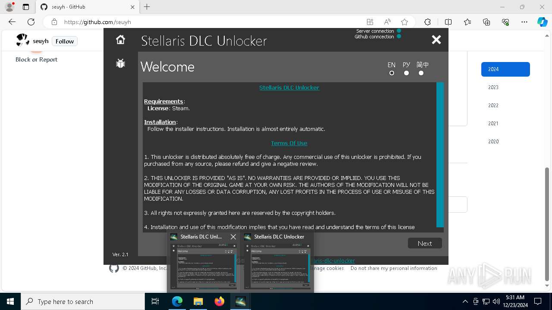Open Edge Extensions puzzle icon

427,22
